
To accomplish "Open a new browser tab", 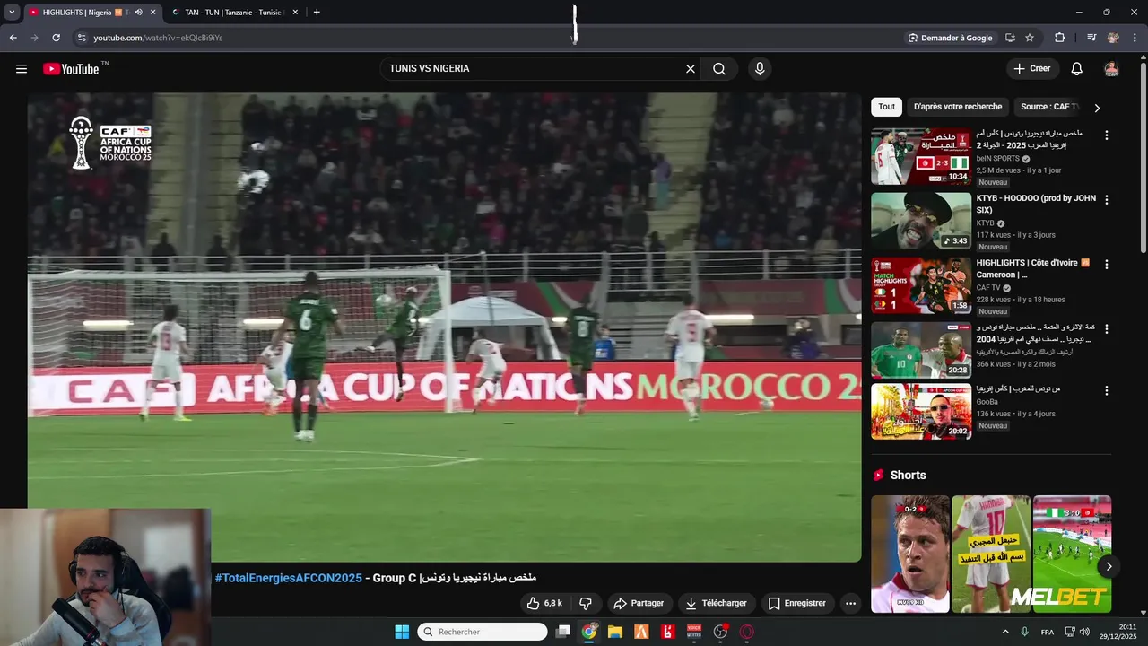I will (x=317, y=13).
